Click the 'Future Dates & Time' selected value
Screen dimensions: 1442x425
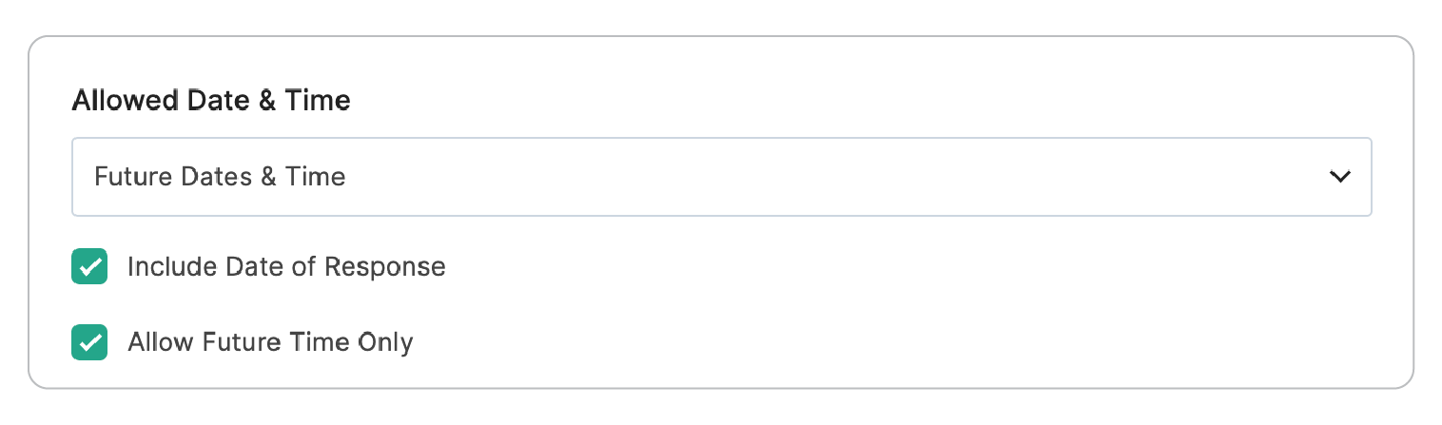(x=220, y=177)
